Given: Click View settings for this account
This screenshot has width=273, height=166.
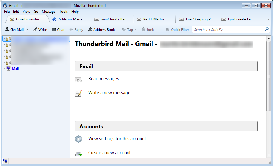Looking at the screenshot, I should click(117, 139).
